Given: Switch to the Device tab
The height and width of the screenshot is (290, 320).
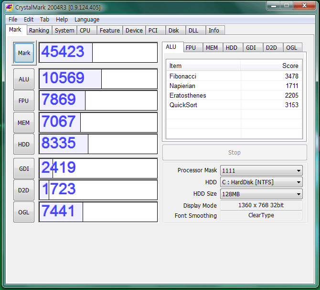Looking at the screenshot, I should (134, 30).
